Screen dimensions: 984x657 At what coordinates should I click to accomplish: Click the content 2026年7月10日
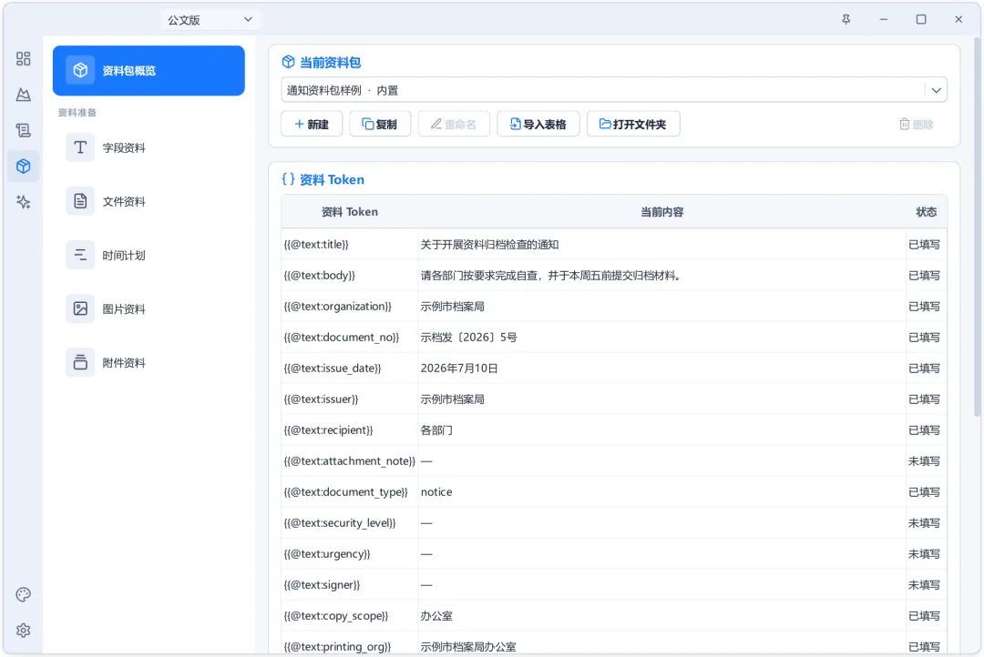(x=459, y=368)
